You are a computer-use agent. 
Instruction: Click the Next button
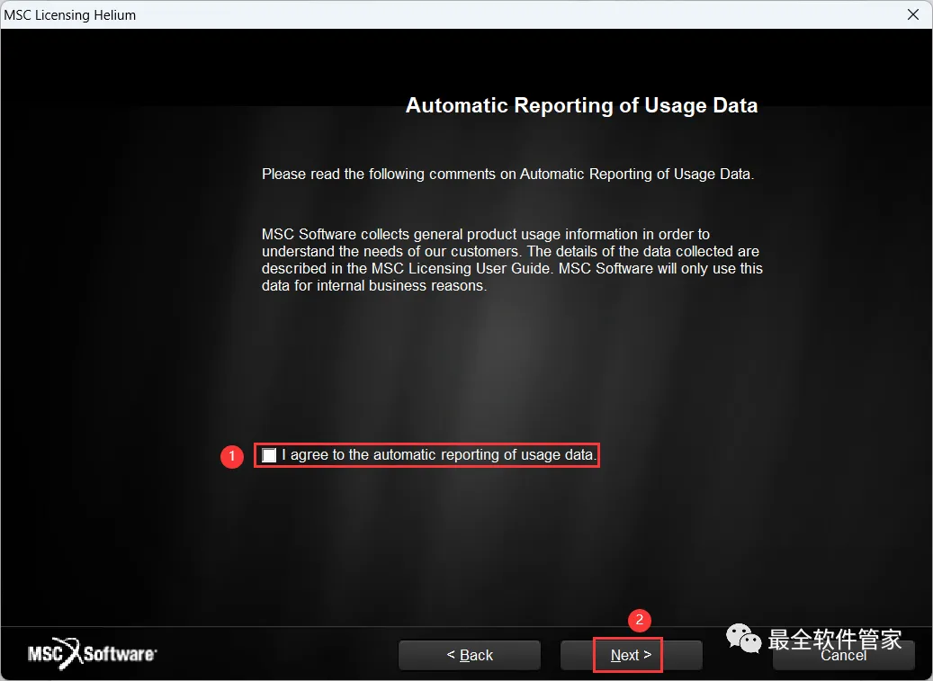[631, 656]
